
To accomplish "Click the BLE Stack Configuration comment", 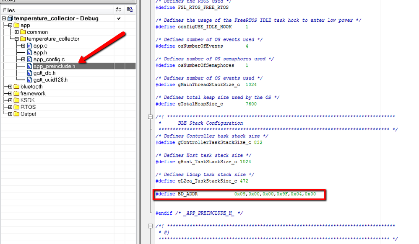I will click(210, 123).
